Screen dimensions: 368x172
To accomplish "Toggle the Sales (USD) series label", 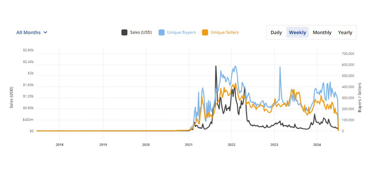I will (x=141, y=33).
